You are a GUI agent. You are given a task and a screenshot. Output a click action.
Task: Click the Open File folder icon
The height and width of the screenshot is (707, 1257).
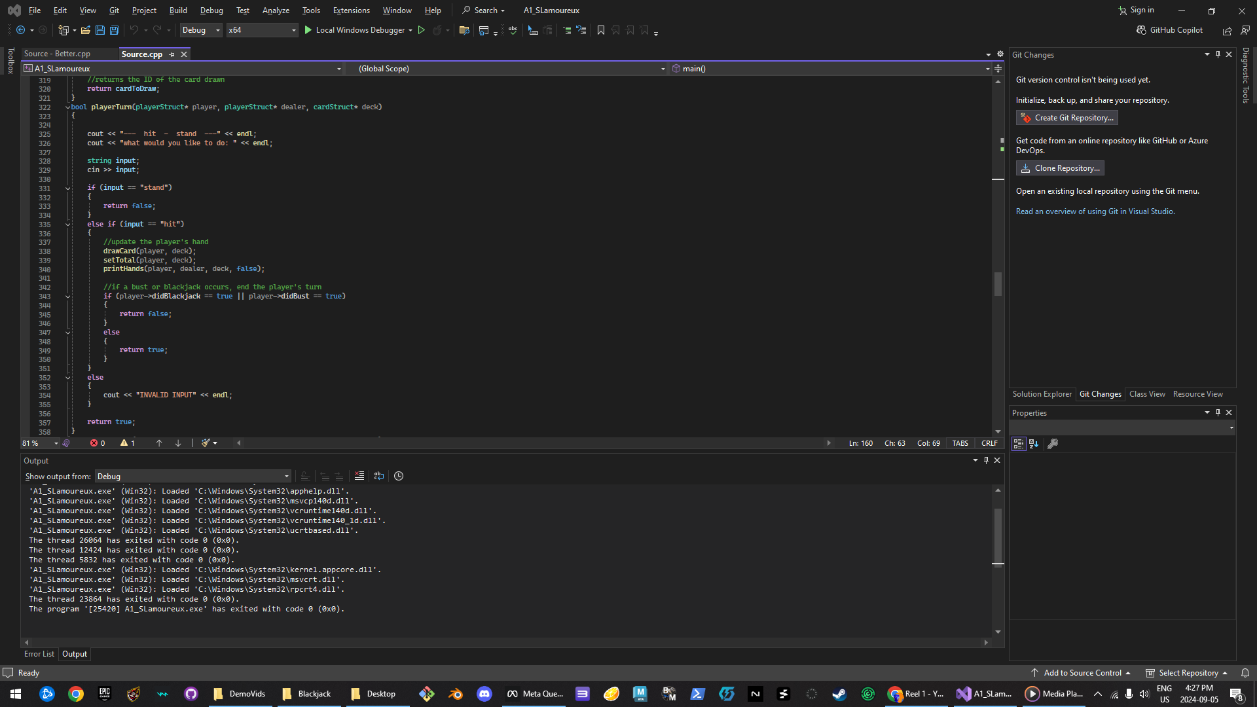click(x=85, y=30)
